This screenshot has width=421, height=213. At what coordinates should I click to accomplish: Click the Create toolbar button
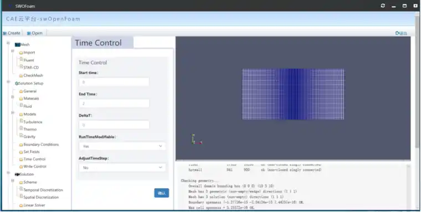pos(12,33)
